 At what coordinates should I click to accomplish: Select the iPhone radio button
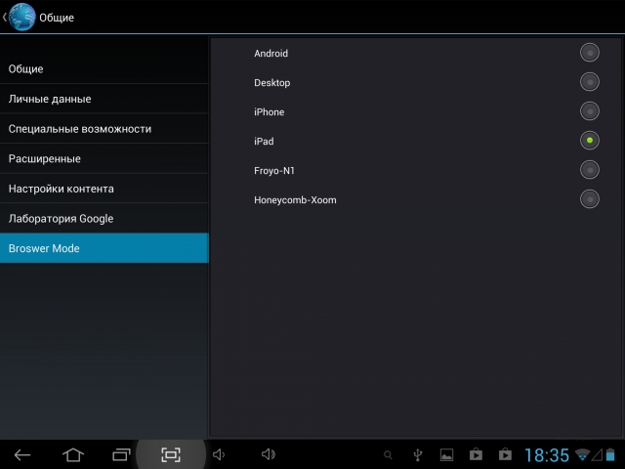(x=589, y=111)
